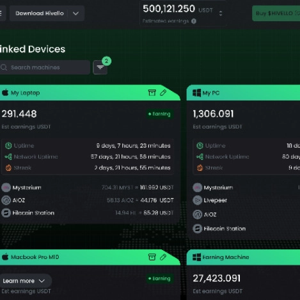This screenshot has height=300, width=300.
Task: Click the Macbook Pro card title
Action: click(x=35, y=257)
